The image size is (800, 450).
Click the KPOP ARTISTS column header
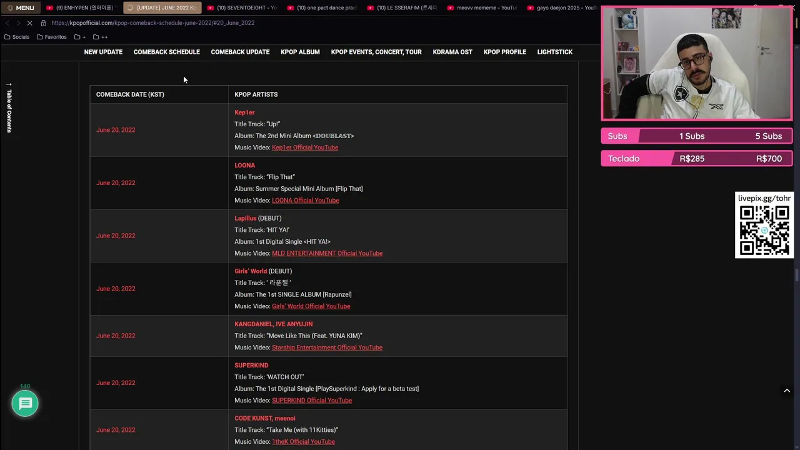pos(256,94)
